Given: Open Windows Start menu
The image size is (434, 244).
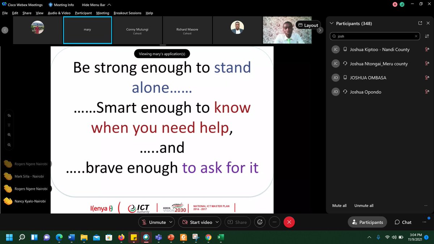Looking at the screenshot, I should click(x=9, y=237).
